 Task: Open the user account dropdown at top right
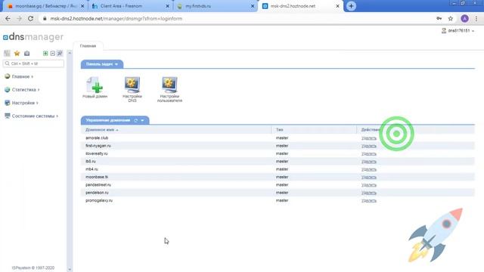(x=458, y=30)
